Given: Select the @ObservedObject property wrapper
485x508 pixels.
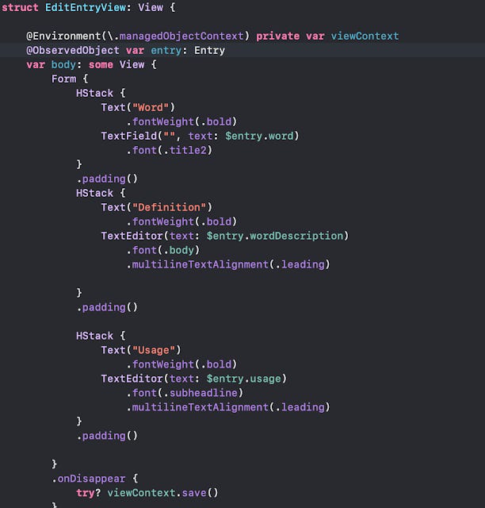Looking at the screenshot, I should click(72, 51).
